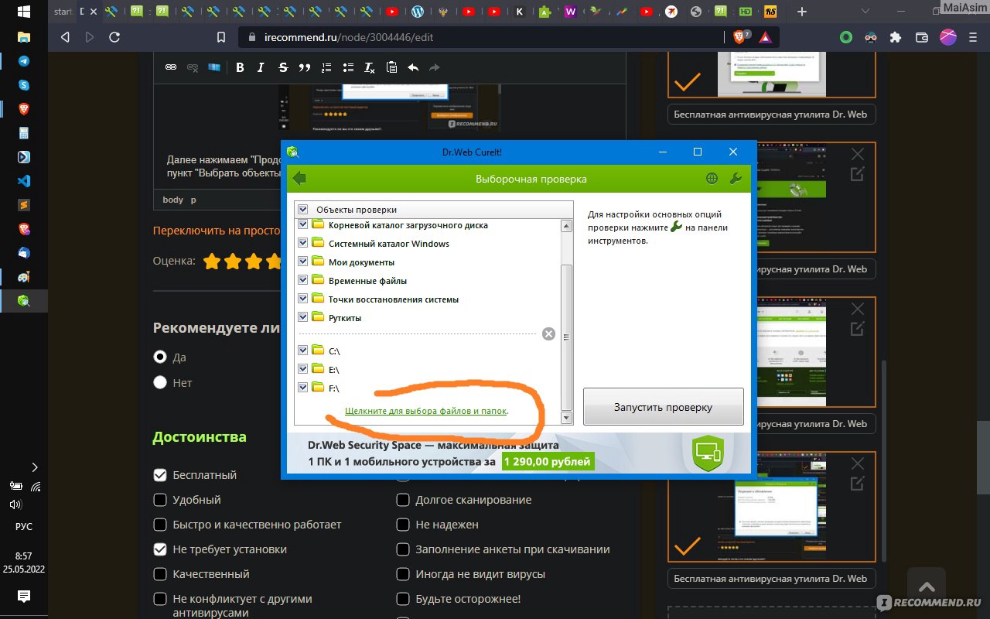The width and height of the screenshot is (990, 619).
Task: Uncheck Системный каталог Windows
Action: (303, 243)
